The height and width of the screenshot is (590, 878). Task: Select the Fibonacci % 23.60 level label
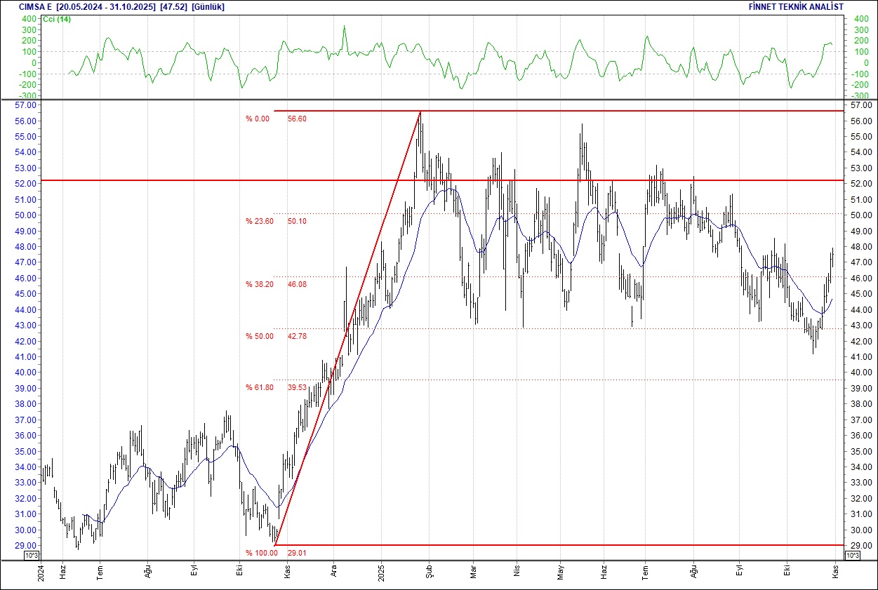tap(258, 222)
